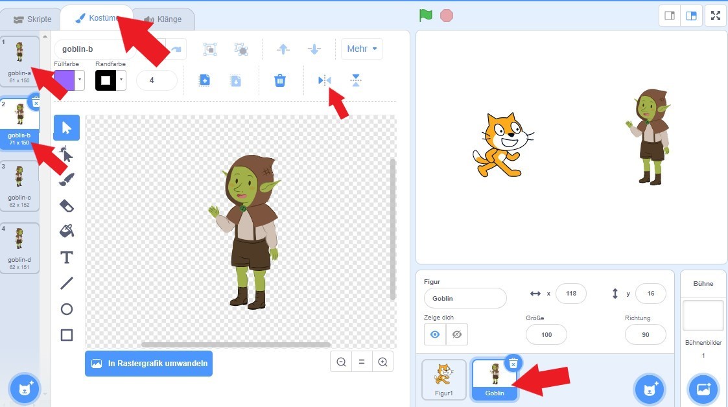Select the Bühne backdrop thumbnail

(703, 316)
